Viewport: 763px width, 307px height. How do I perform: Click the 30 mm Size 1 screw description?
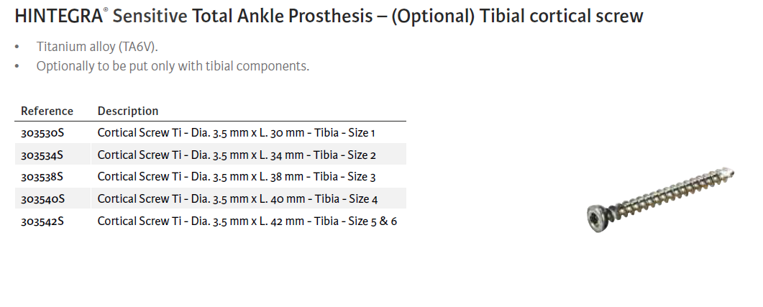click(x=237, y=133)
